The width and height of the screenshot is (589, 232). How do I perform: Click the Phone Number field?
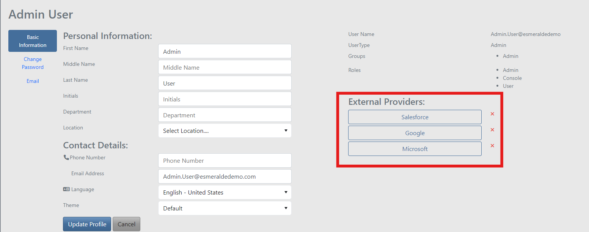coord(225,160)
